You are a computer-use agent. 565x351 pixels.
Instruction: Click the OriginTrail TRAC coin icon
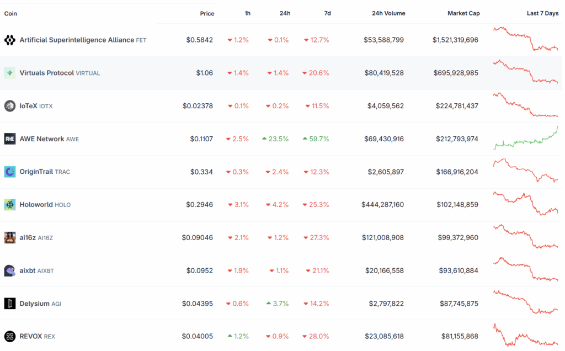click(x=9, y=172)
